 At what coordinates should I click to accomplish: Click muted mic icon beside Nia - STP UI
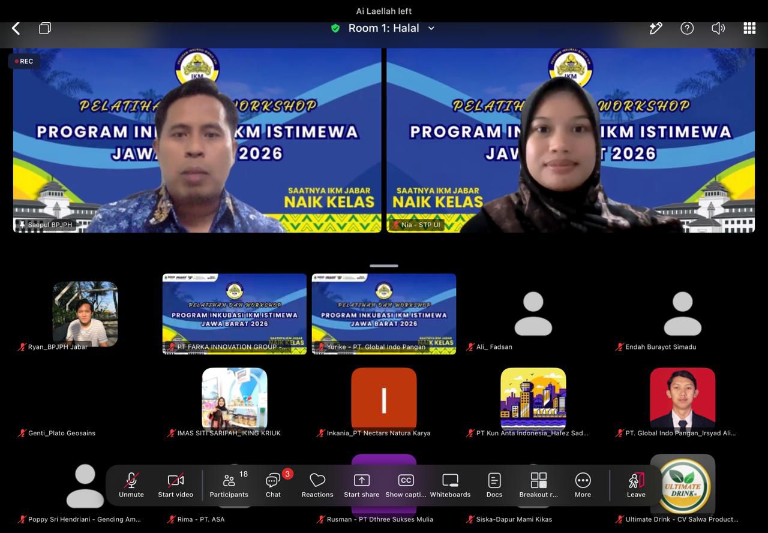coord(395,225)
